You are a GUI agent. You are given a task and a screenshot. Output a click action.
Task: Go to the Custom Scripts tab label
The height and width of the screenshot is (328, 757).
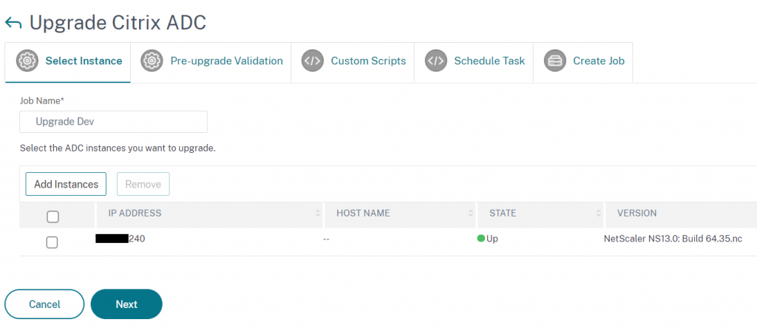pyautogui.click(x=368, y=61)
